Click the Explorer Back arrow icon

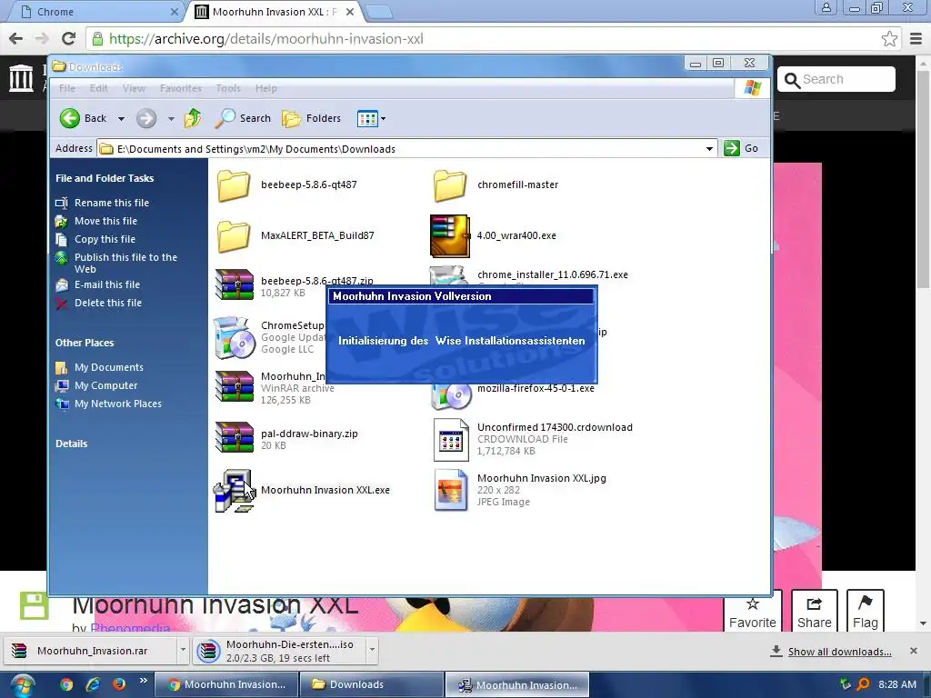coord(69,118)
